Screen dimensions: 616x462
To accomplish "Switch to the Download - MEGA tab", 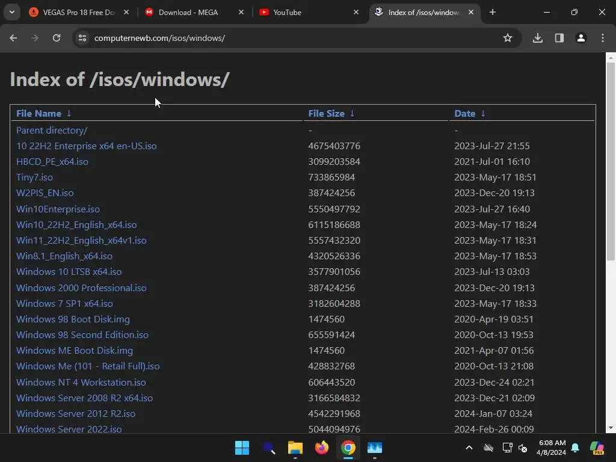I will (x=194, y=12).
